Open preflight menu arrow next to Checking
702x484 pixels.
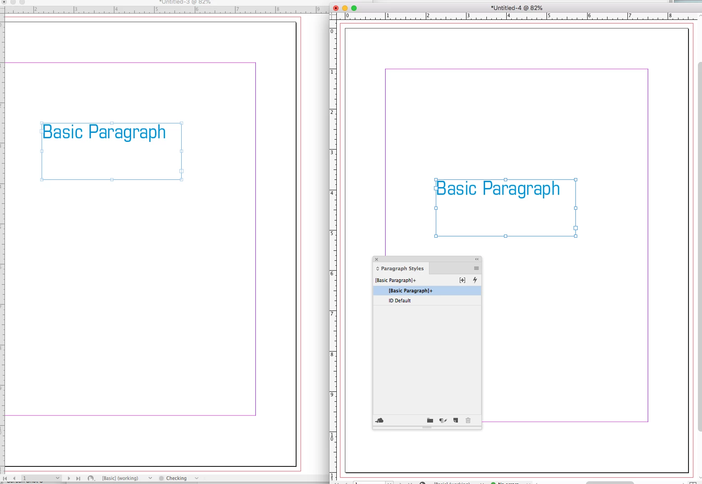pos(197,478)
